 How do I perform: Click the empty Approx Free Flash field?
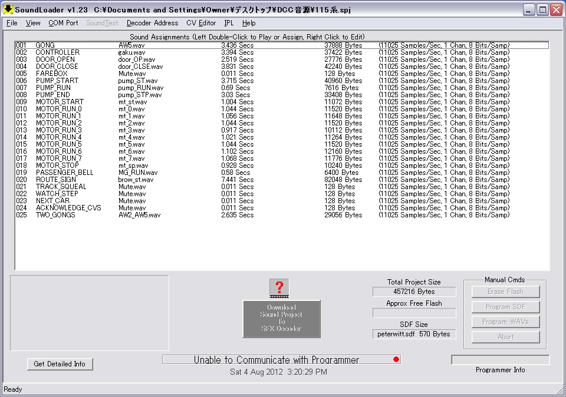(414, 313)
